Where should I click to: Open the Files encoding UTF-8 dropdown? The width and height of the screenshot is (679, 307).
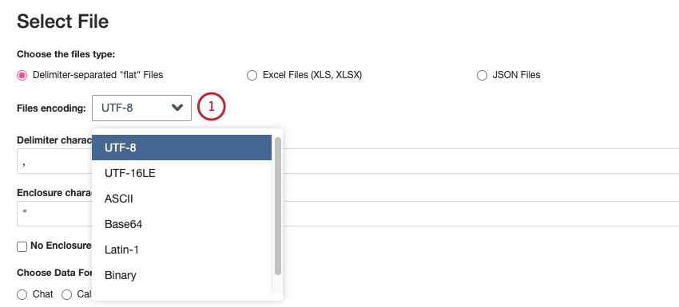coord(141,108)
